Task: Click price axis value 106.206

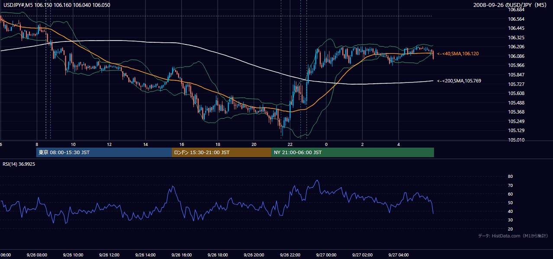Action: coord(516,47)
